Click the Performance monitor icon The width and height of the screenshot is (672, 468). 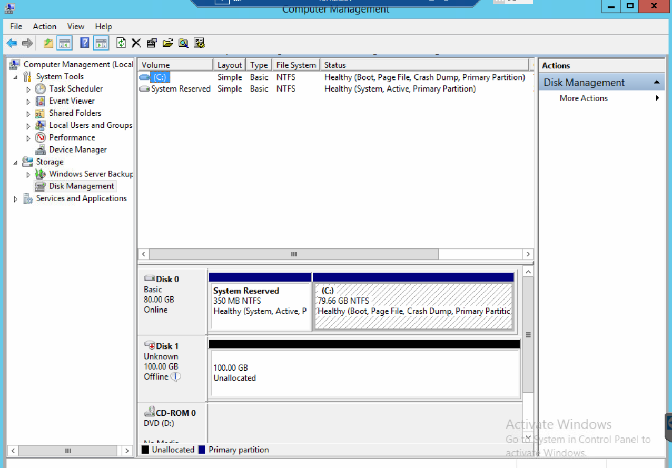click(40, 137)
